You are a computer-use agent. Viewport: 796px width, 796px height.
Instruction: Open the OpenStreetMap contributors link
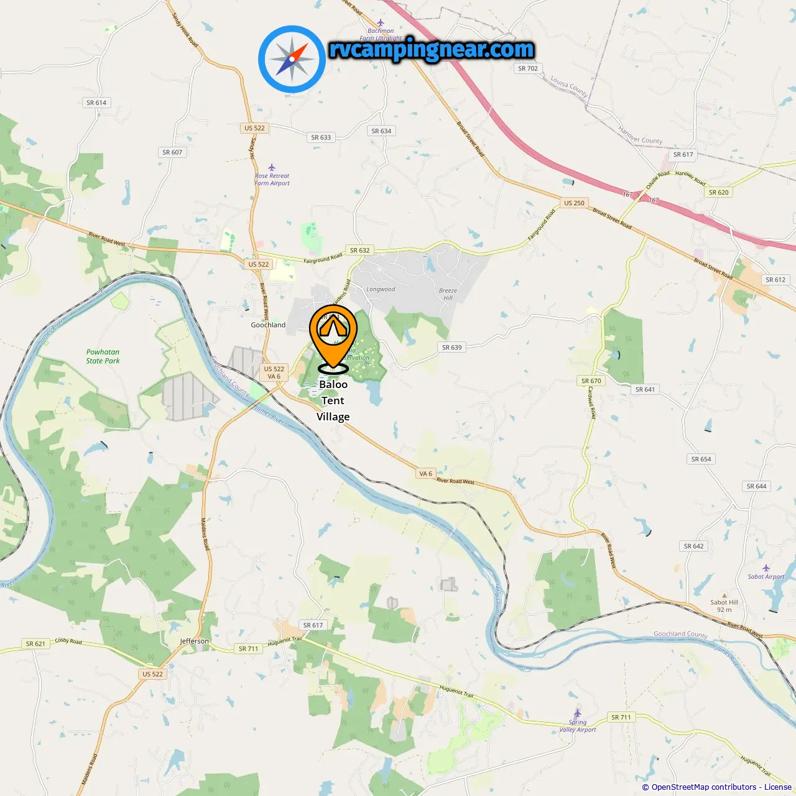pos(704,787)
